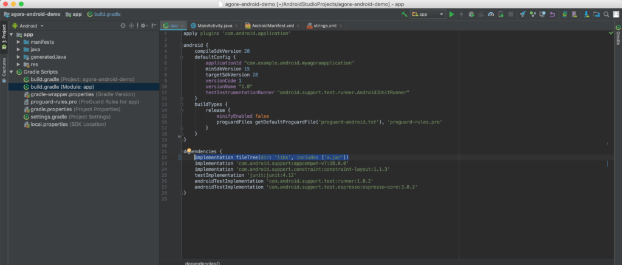
Task: Expand the java folder
Action: tap(18, 50)
